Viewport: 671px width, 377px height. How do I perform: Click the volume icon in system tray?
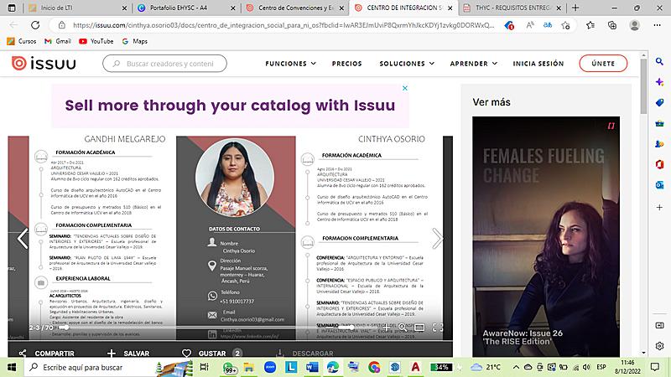point(586,367)
